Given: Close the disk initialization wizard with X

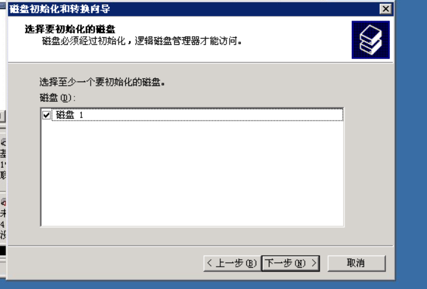Looking at the screenshot, I should click(385, 9).
